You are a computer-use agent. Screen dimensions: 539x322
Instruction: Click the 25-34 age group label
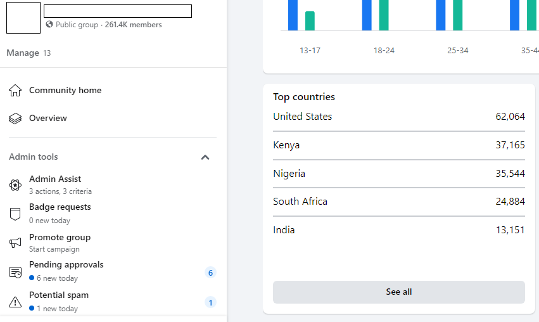458,51
